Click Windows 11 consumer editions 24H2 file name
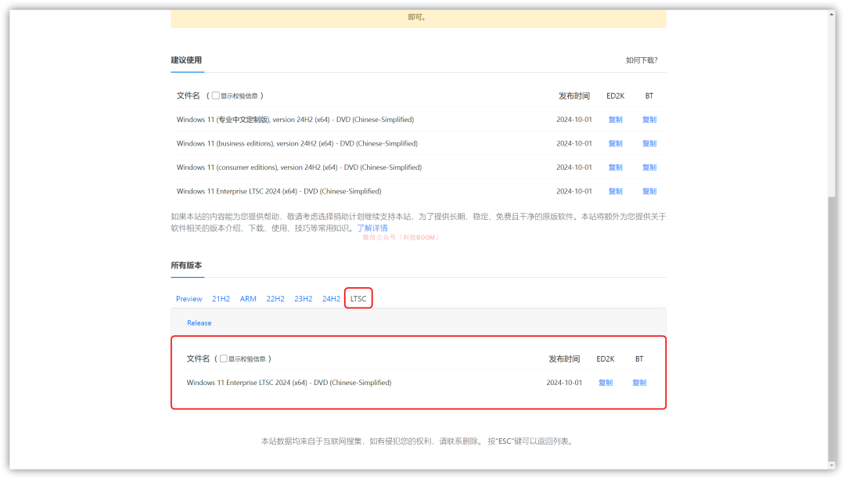This screenshot has height=479, width=845. click(x=299, y=167)
